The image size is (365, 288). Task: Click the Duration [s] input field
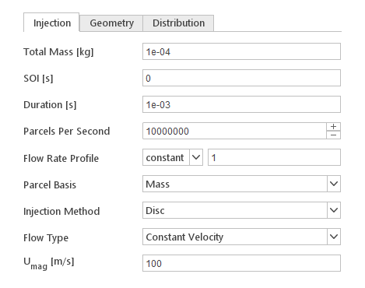point(241,104)
